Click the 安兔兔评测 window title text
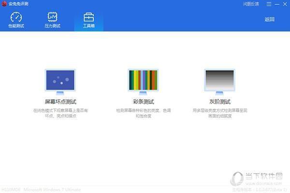 pos(18,4)
